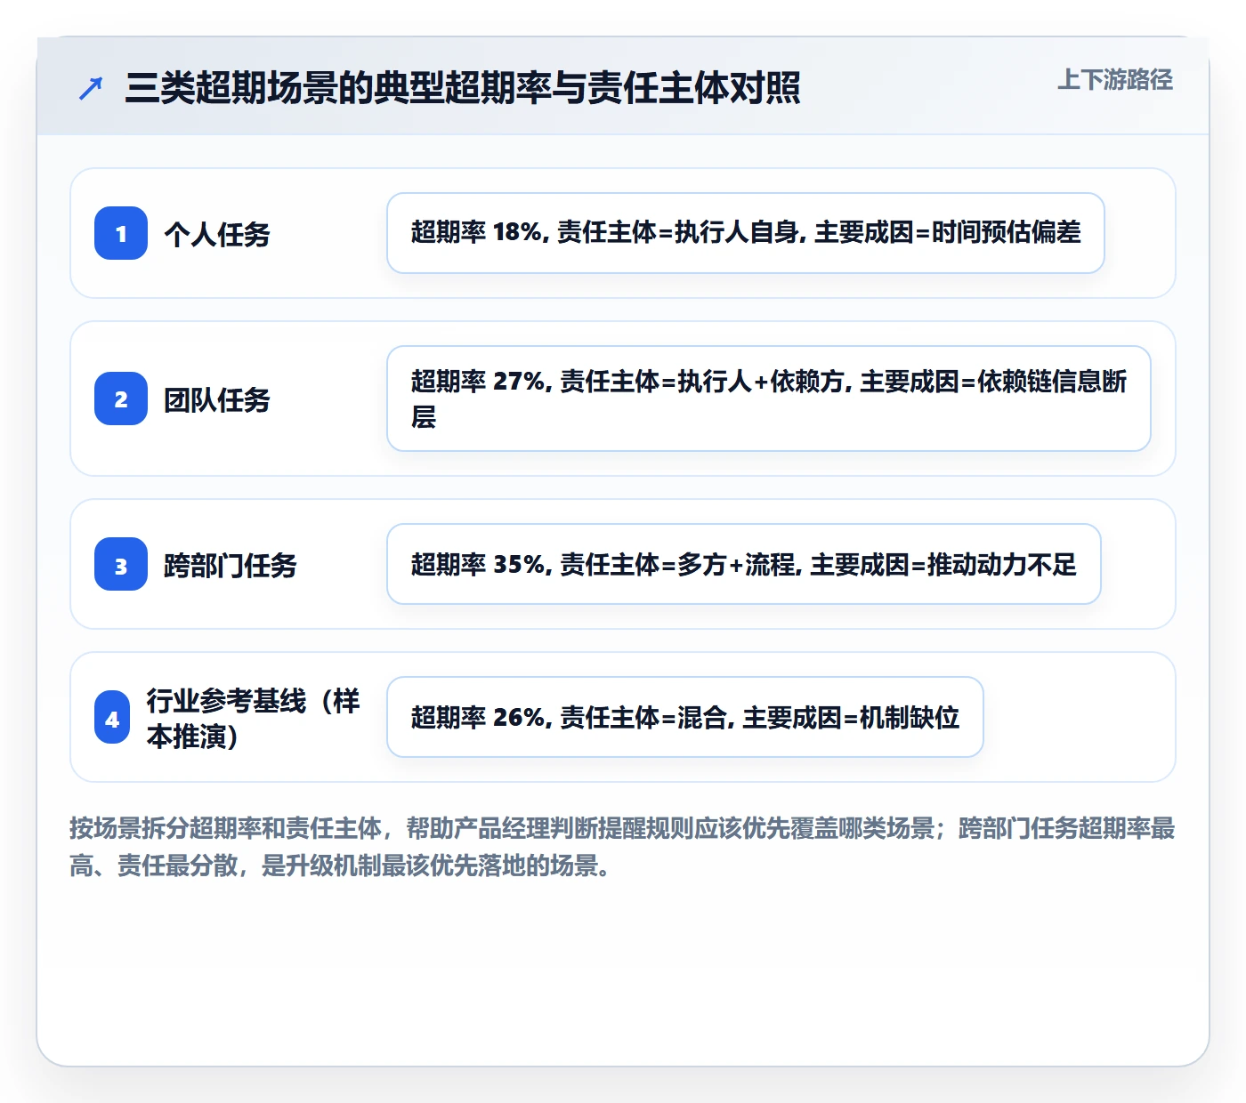Select the 上下游路径 label in the header
The image size is (1246, 1103).
tap(1115, 80)
